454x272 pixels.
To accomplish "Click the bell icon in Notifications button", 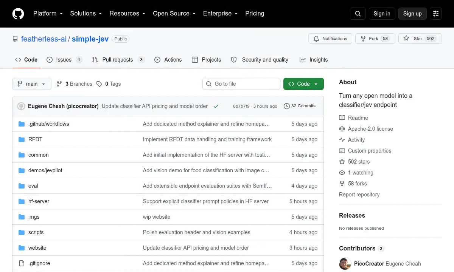I will pos(316,39).
